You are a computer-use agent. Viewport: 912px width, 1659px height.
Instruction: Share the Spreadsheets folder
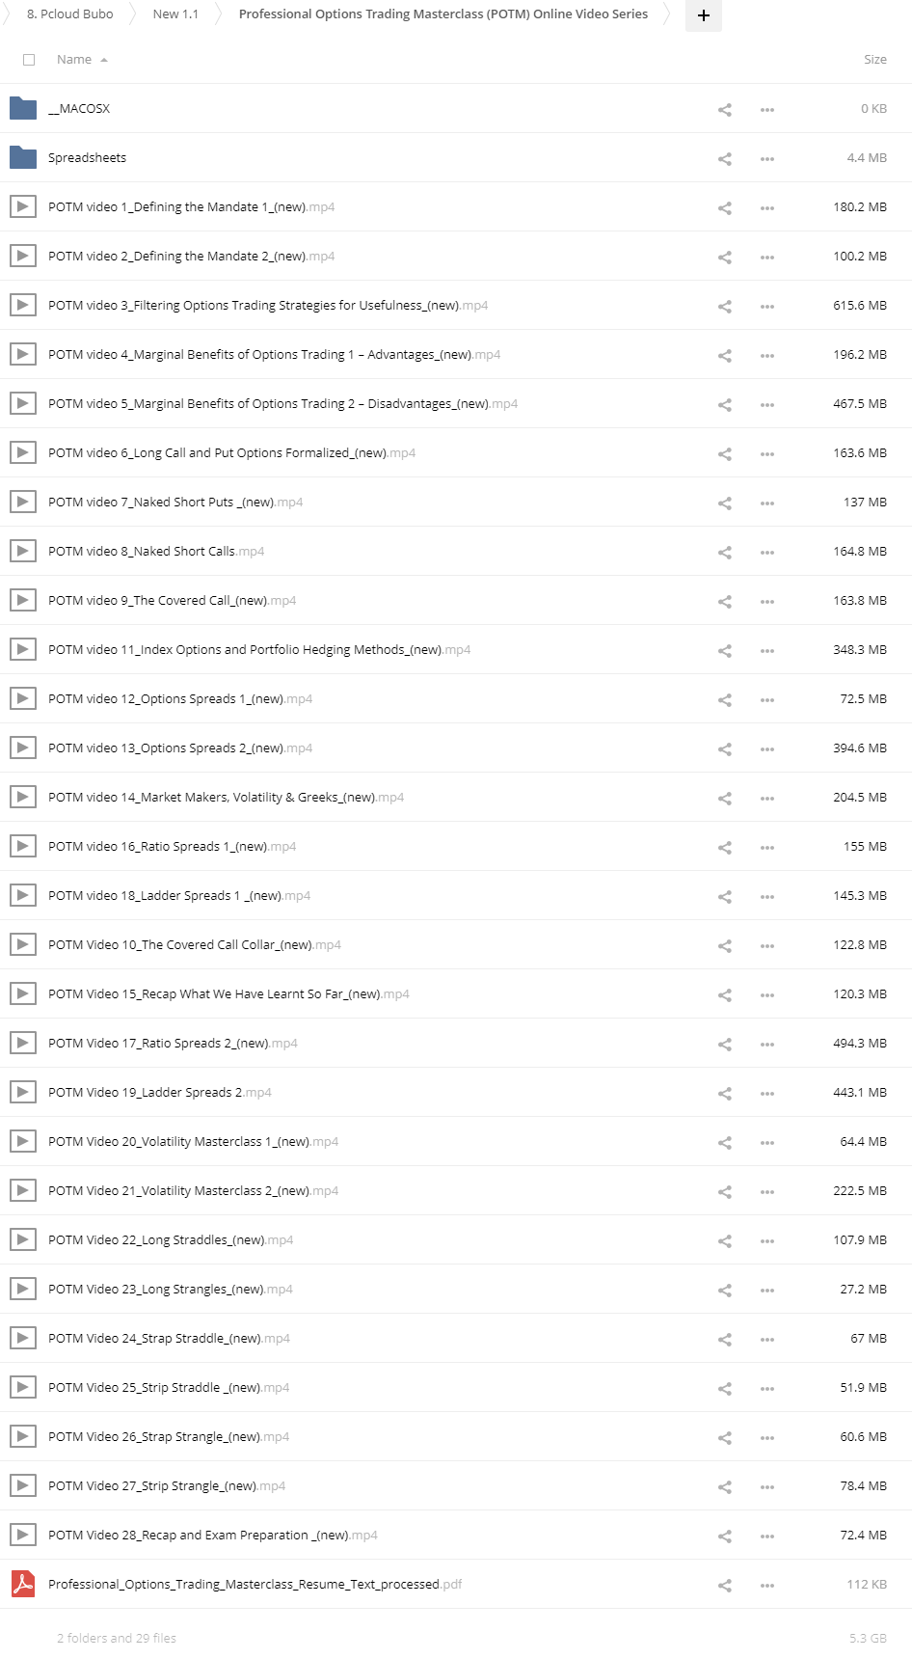pos(725,159)
